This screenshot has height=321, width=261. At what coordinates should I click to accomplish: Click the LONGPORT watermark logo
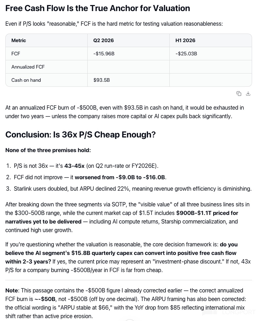pos(229,312)
